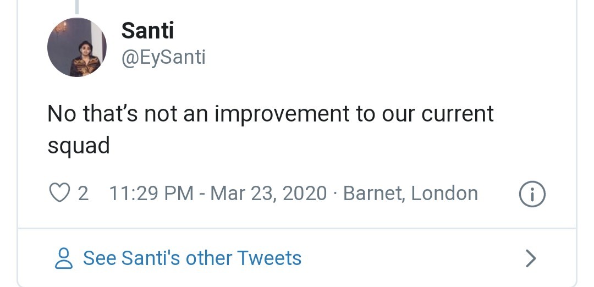Open Santi's profile picture
The width and height of the screenshot is (594, 287).
77,47
